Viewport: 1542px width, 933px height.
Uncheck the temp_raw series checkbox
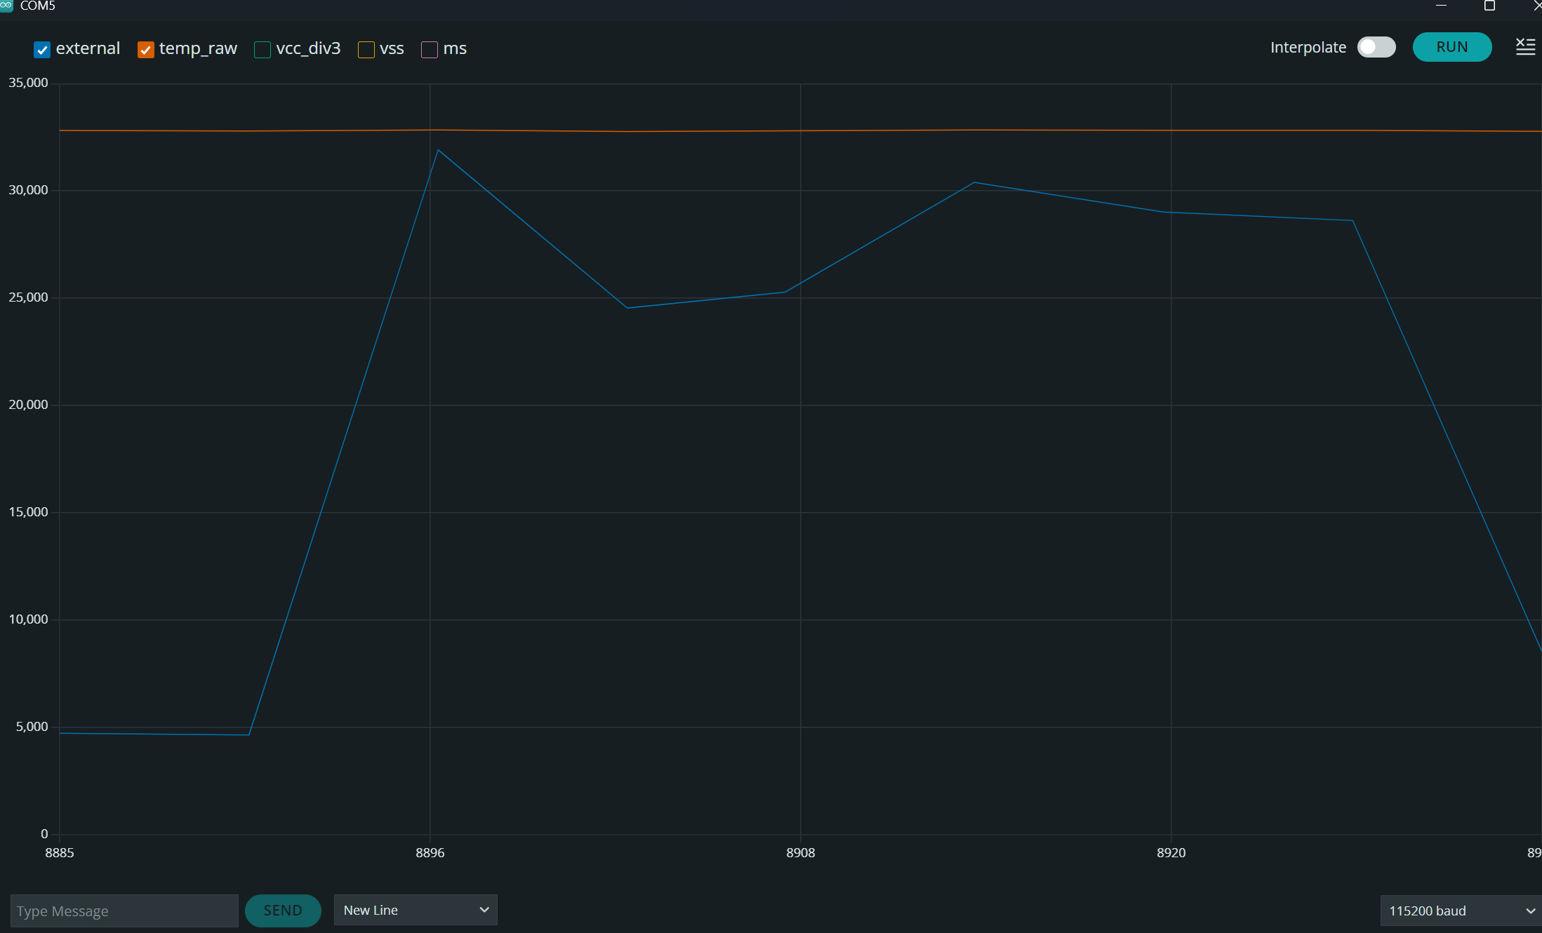145,50
